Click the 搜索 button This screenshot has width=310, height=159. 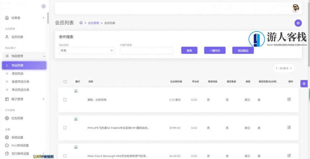(x=189, y=50)
